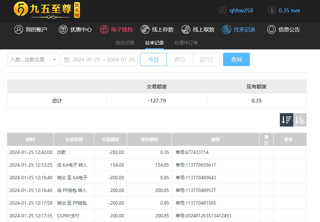This screenshot has width=320, height=222.
Task: Click the 线上存款 deposit icon
Action: click(x=145, y=29)
